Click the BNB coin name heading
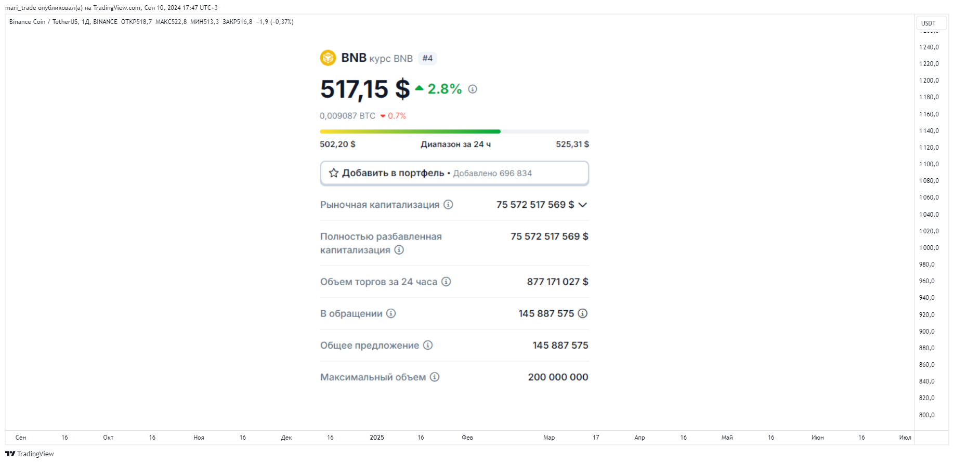954x463 pixels. pyautogui.click(x=354, y=58)
